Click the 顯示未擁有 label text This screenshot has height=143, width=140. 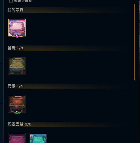[23, 1]
